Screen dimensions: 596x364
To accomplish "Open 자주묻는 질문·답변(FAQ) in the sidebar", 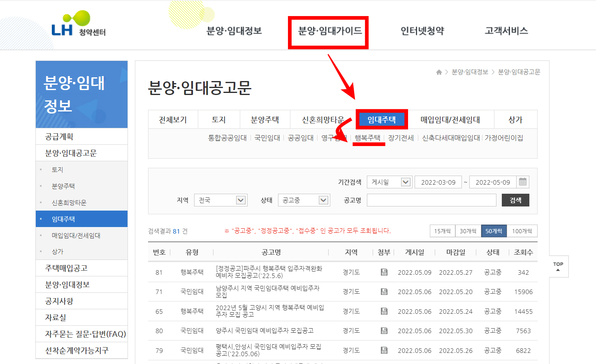I will pyautogui.click(x=81, y=334).
